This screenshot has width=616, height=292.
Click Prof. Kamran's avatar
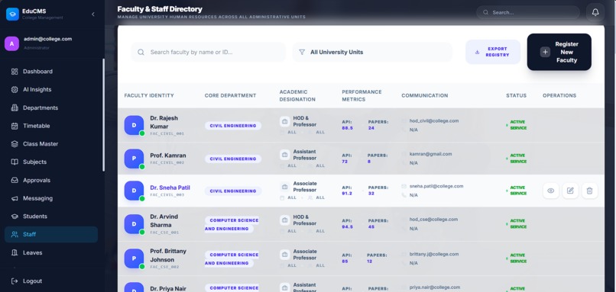(x=134, y=159)
